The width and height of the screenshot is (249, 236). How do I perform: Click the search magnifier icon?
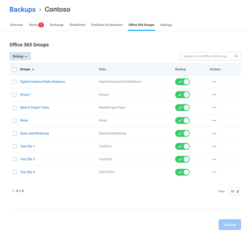pyautogui.click(x=236, y=56)
